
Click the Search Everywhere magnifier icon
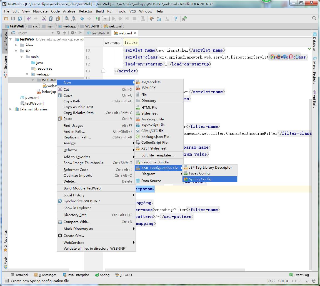[x=314, y=18]
